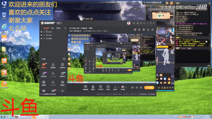The height and width of the screenshot is (119, 212).
Task: Open the 计算机 desktop icon
Action: [4, 4]
